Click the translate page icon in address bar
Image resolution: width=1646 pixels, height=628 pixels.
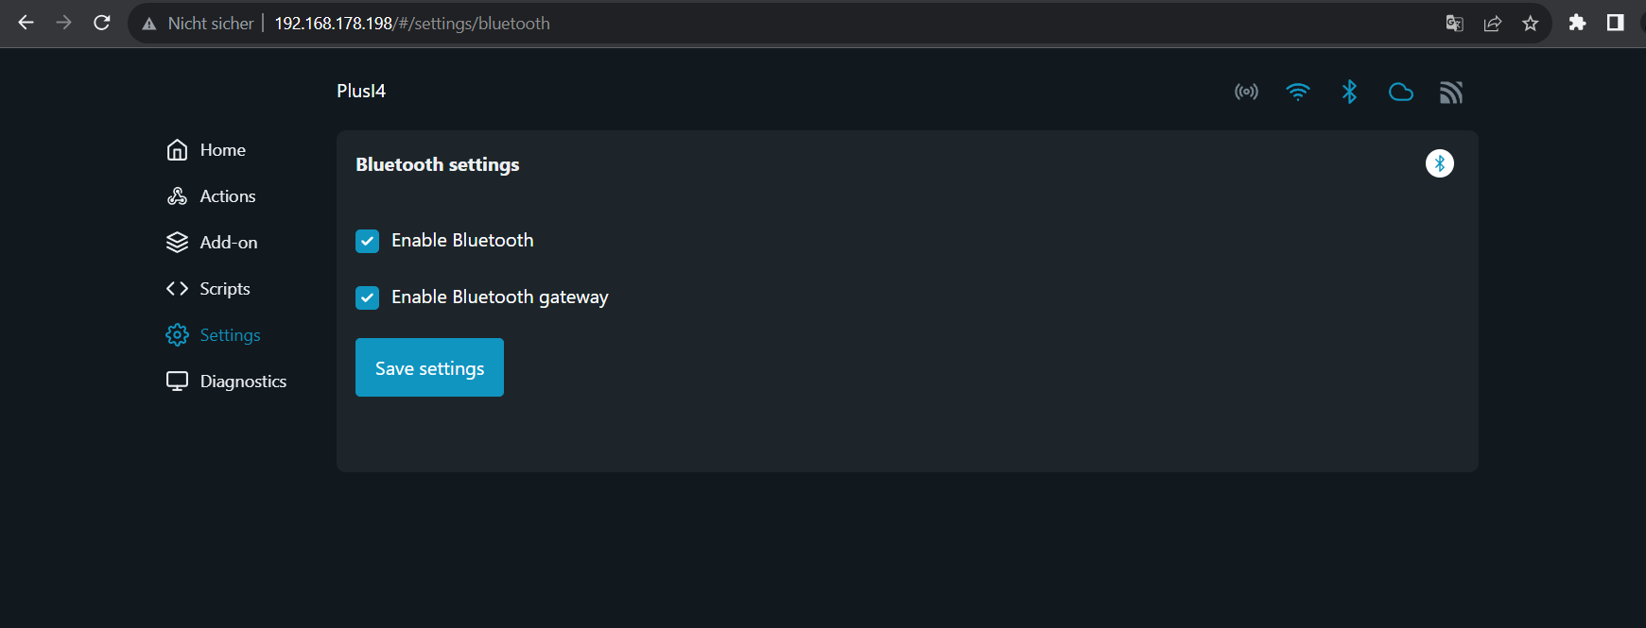1454,24
